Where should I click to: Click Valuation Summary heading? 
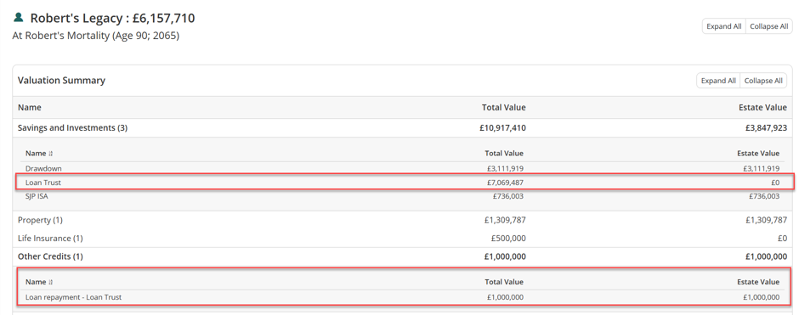coord(62,81)
